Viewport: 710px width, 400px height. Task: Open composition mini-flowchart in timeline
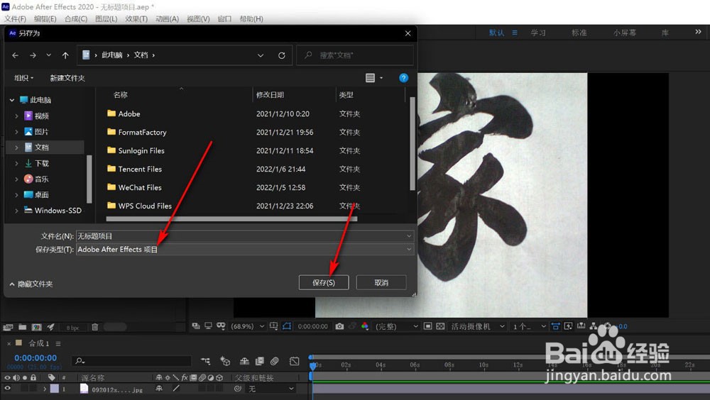click(206, 361)
